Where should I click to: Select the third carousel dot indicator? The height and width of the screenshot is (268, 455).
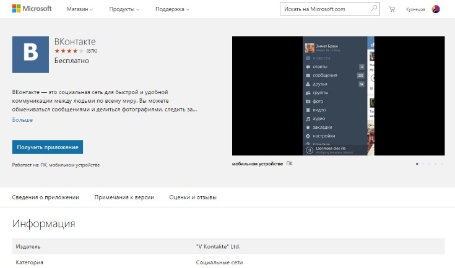tap(429, 164)
